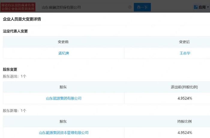
Task: Open the 山东能源集团有限公司 shareholder link
Action: pyautogui.click(x=64, y=98)
